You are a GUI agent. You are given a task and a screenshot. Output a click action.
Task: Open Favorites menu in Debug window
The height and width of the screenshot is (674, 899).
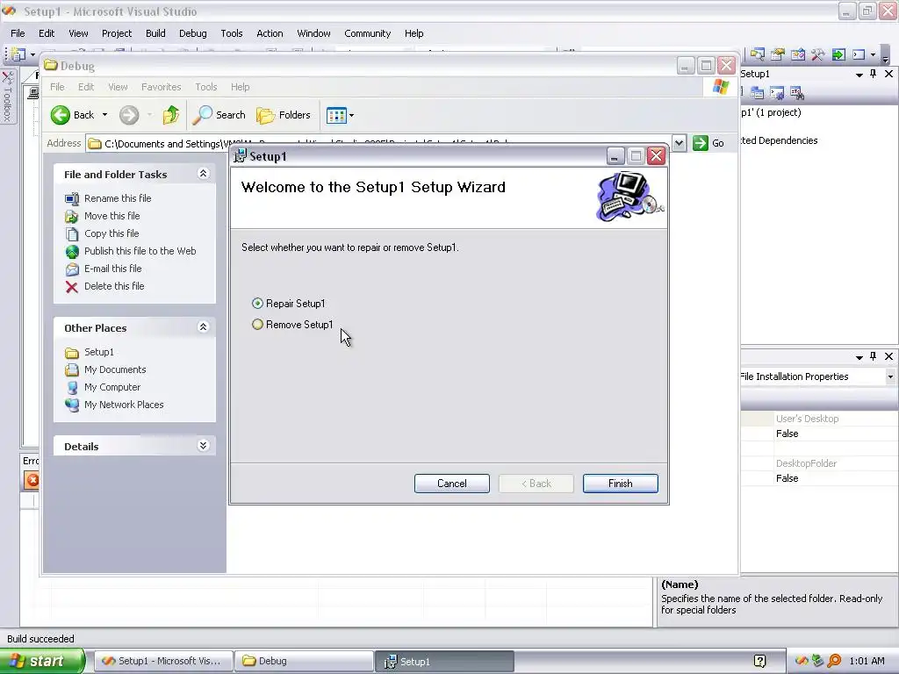pyautogui.click(x=162, y=87)
